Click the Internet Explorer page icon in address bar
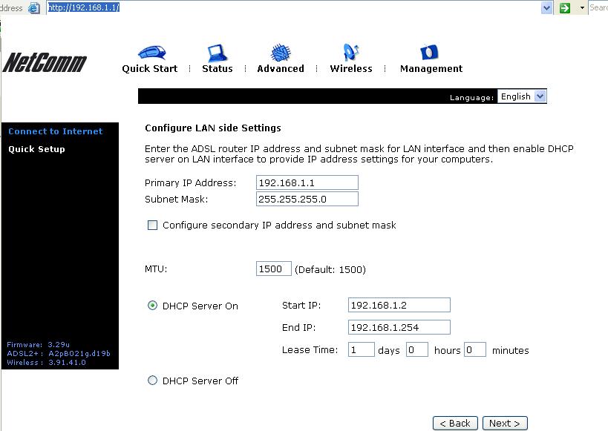Viewport: 608px width, 431px height. click(33, 7)
